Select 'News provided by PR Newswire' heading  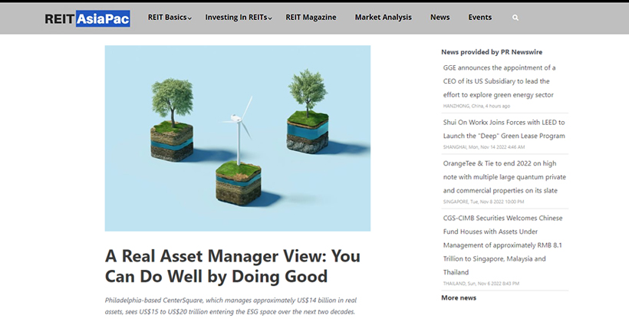coord(492,52)
